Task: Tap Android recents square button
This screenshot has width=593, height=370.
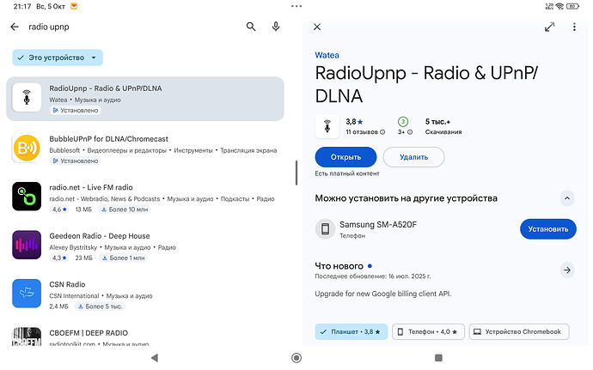Action: (x=438, y=357)
